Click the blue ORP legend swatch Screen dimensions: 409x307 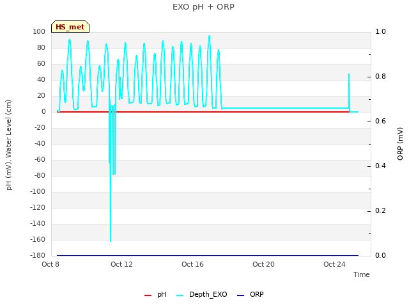[240, 295]
